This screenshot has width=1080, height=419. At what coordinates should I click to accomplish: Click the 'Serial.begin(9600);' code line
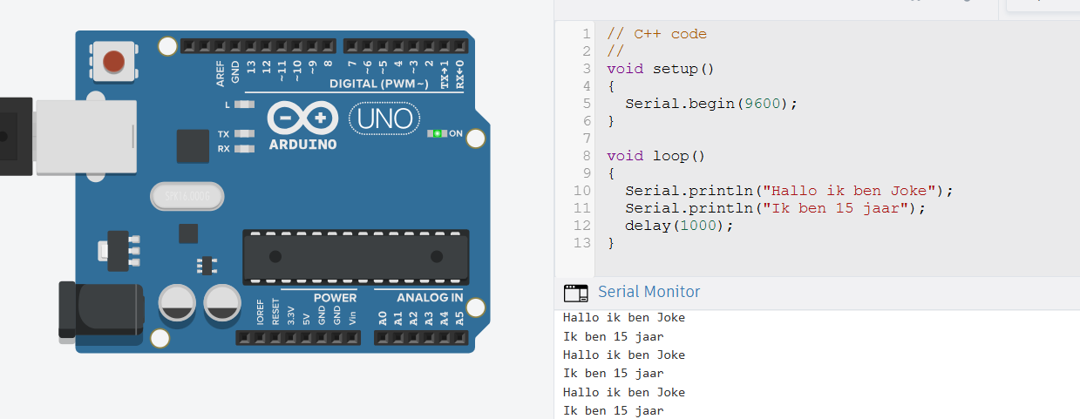coord(711,104)
